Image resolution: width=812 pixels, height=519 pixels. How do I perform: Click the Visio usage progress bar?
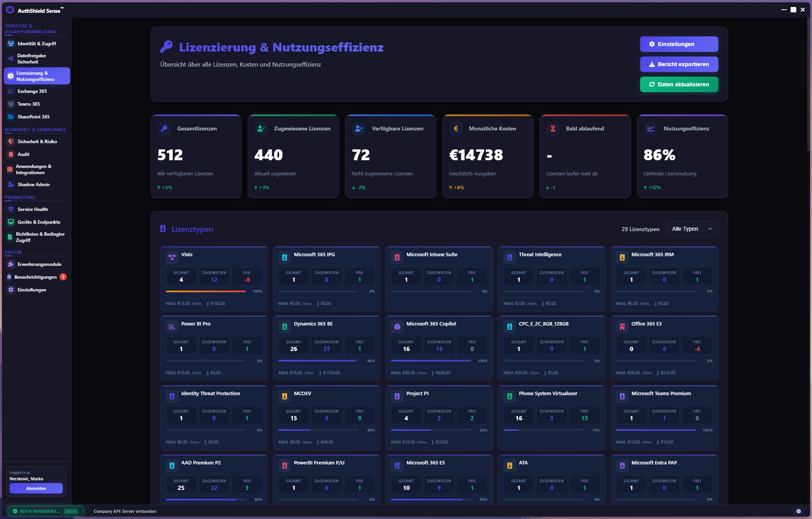pyautogui.click(x=206, y=291)
